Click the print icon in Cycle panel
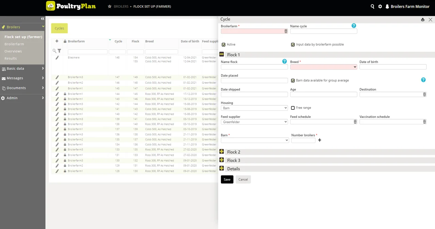 422,20
